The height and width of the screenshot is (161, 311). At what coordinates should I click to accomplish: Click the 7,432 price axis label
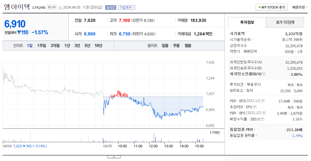(210, 62)
